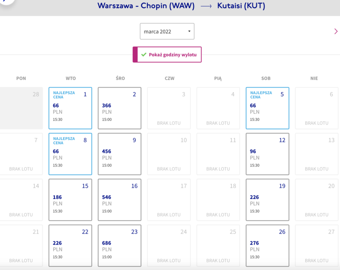Click the Kutaisi (KUT) destination heading
Viewport: 340px width, 270px height.
tap(241, 6)
